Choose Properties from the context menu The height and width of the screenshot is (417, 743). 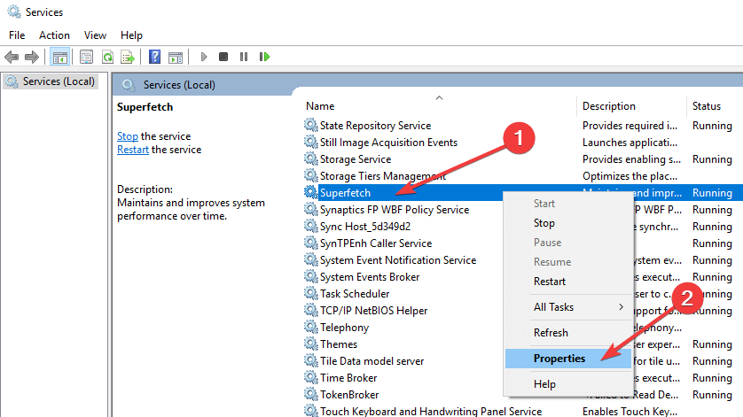click(559, 359)
